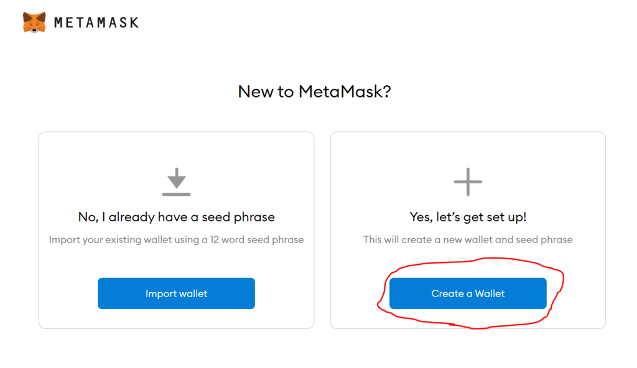Click the gray plus icon
The width and height of the screenshot is (637, 368).
tap(468, 182)
